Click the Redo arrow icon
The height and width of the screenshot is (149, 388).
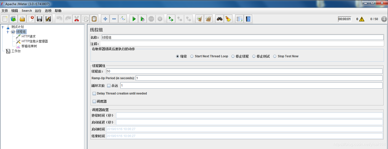point(68,19)
